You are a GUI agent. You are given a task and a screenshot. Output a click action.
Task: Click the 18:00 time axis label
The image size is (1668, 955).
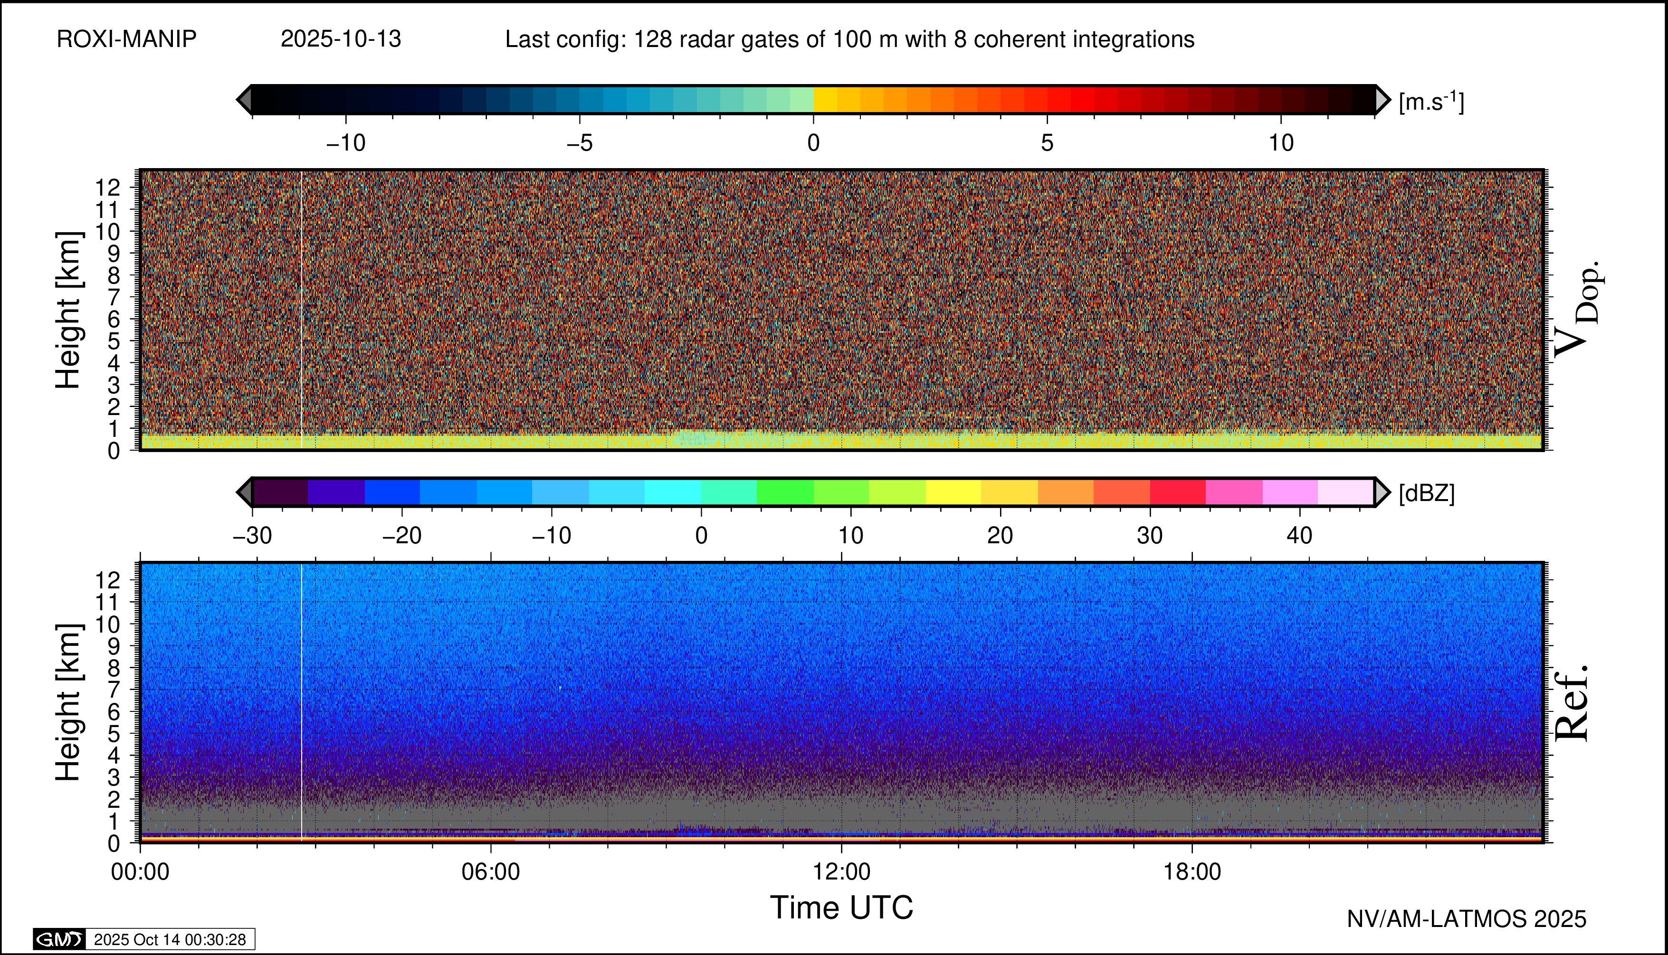click(x=1191, y=872)
